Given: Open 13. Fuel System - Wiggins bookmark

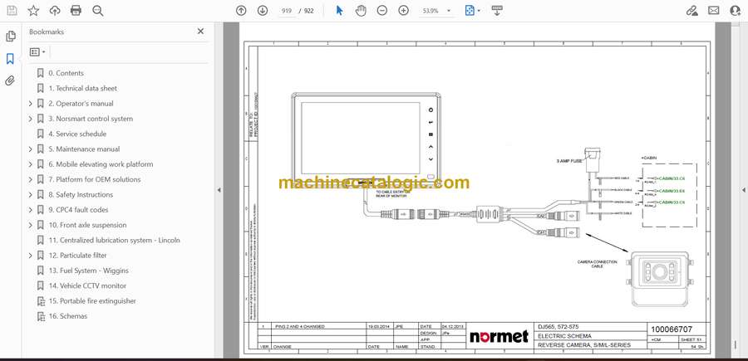Looking at the screenshot, I should coord(88,271).
